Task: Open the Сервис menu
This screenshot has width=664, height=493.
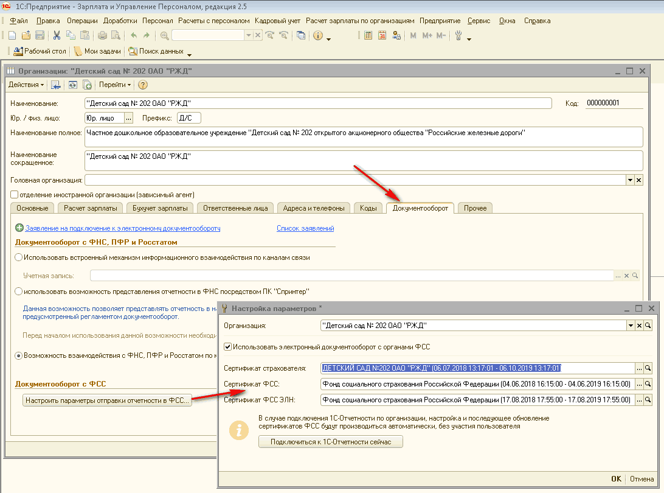Action: [479, 21]
